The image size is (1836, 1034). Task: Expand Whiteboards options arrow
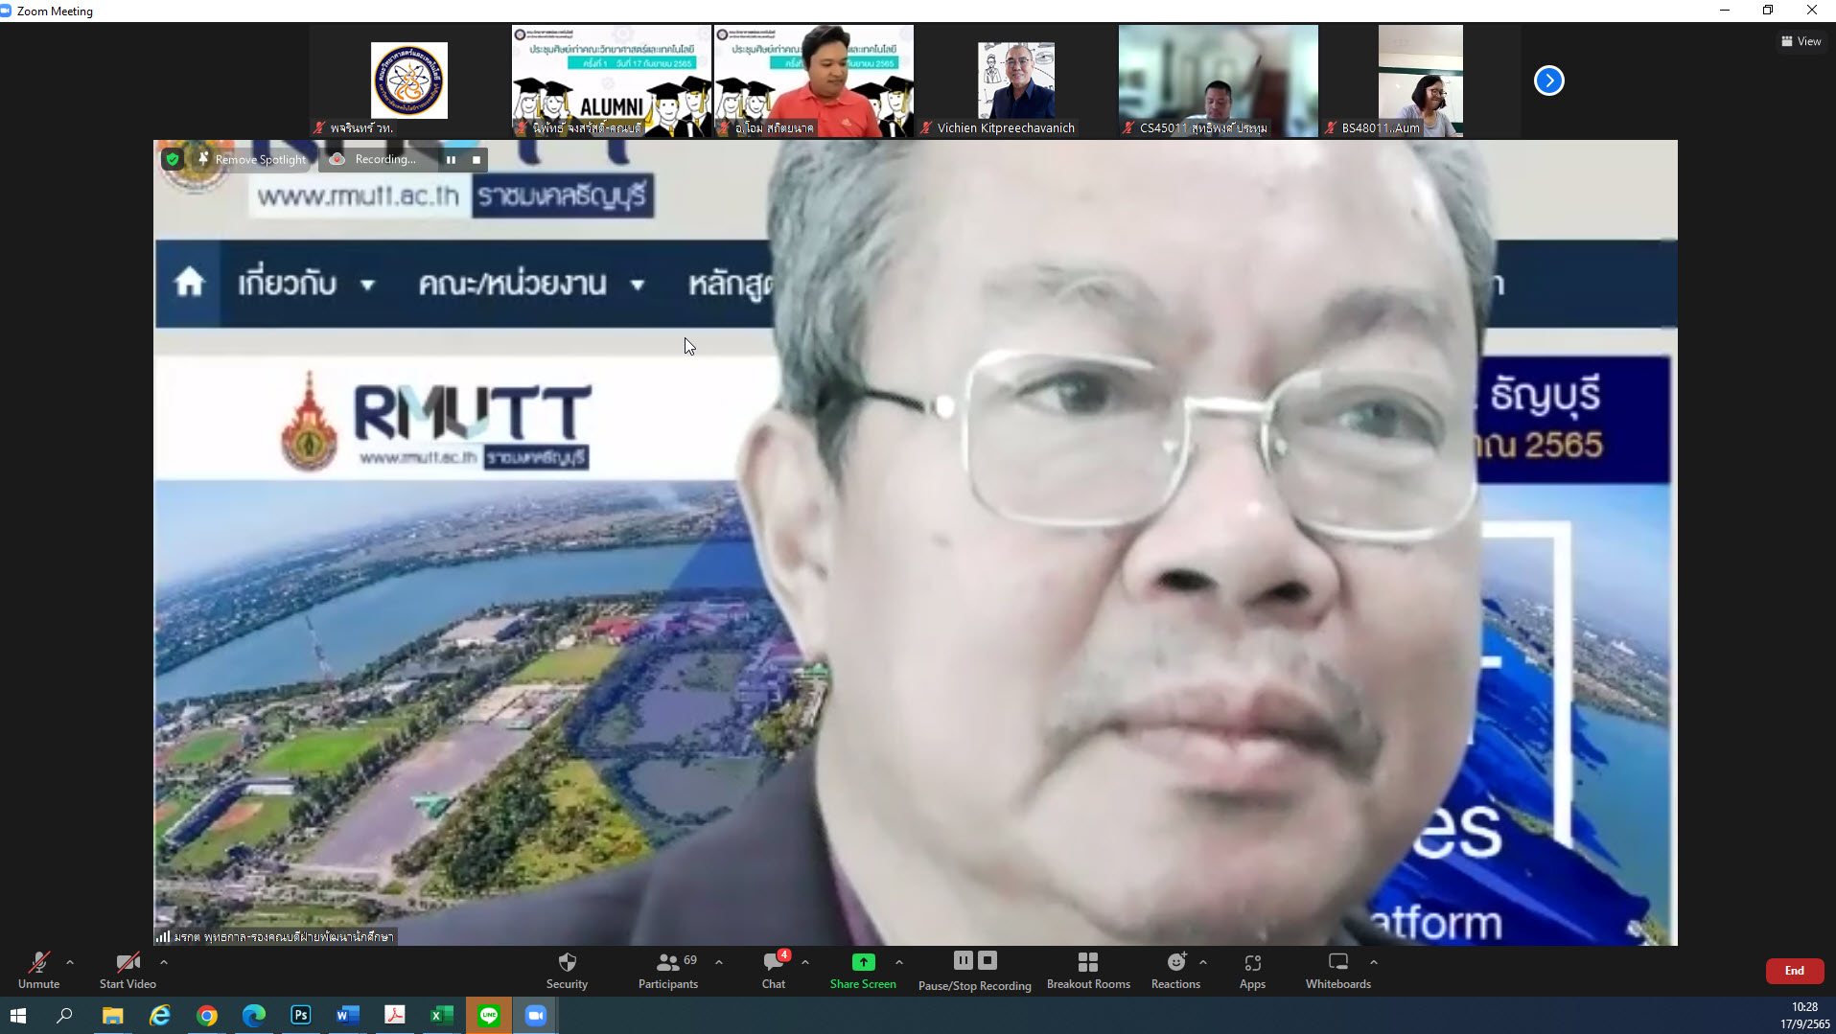coord(1374,962)
